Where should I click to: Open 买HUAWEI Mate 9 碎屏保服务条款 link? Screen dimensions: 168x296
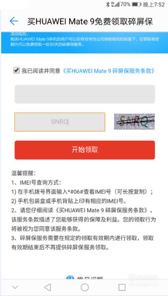pyautogui.click(x=109, y=71)
